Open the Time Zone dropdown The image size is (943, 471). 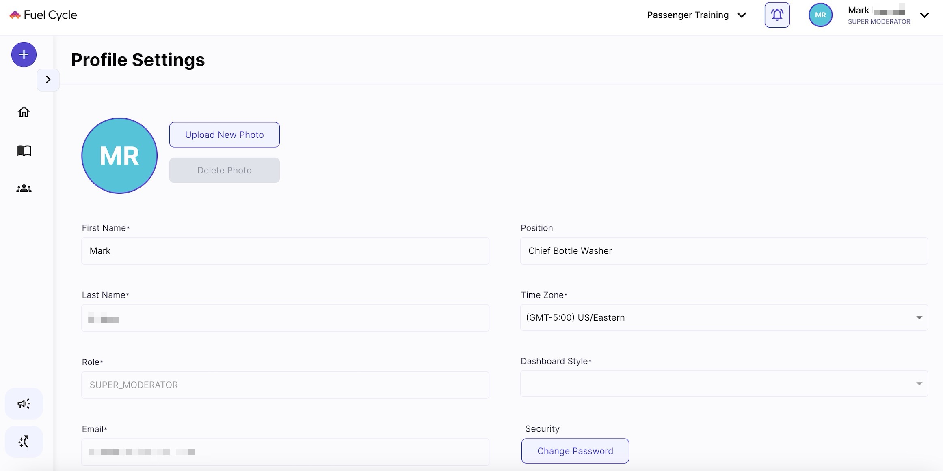point(724,317)
